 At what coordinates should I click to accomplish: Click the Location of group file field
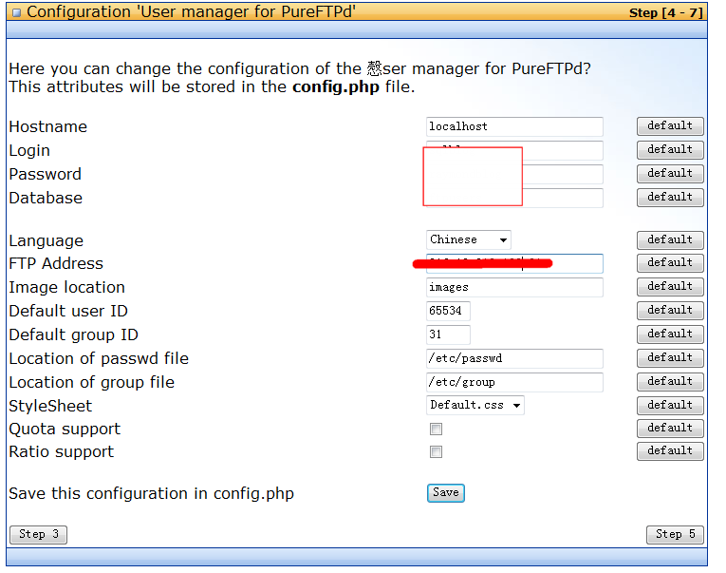pos(514,382)
